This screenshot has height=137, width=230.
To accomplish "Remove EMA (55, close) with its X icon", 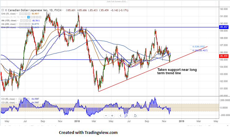I will [29, 14].
